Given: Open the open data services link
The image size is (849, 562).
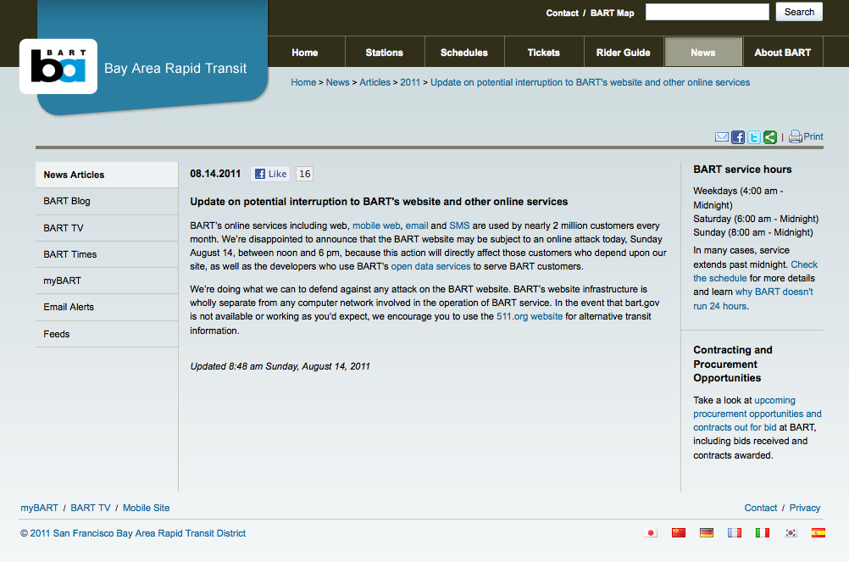Looking at the screenshot, I should click(x=430, y=266).
